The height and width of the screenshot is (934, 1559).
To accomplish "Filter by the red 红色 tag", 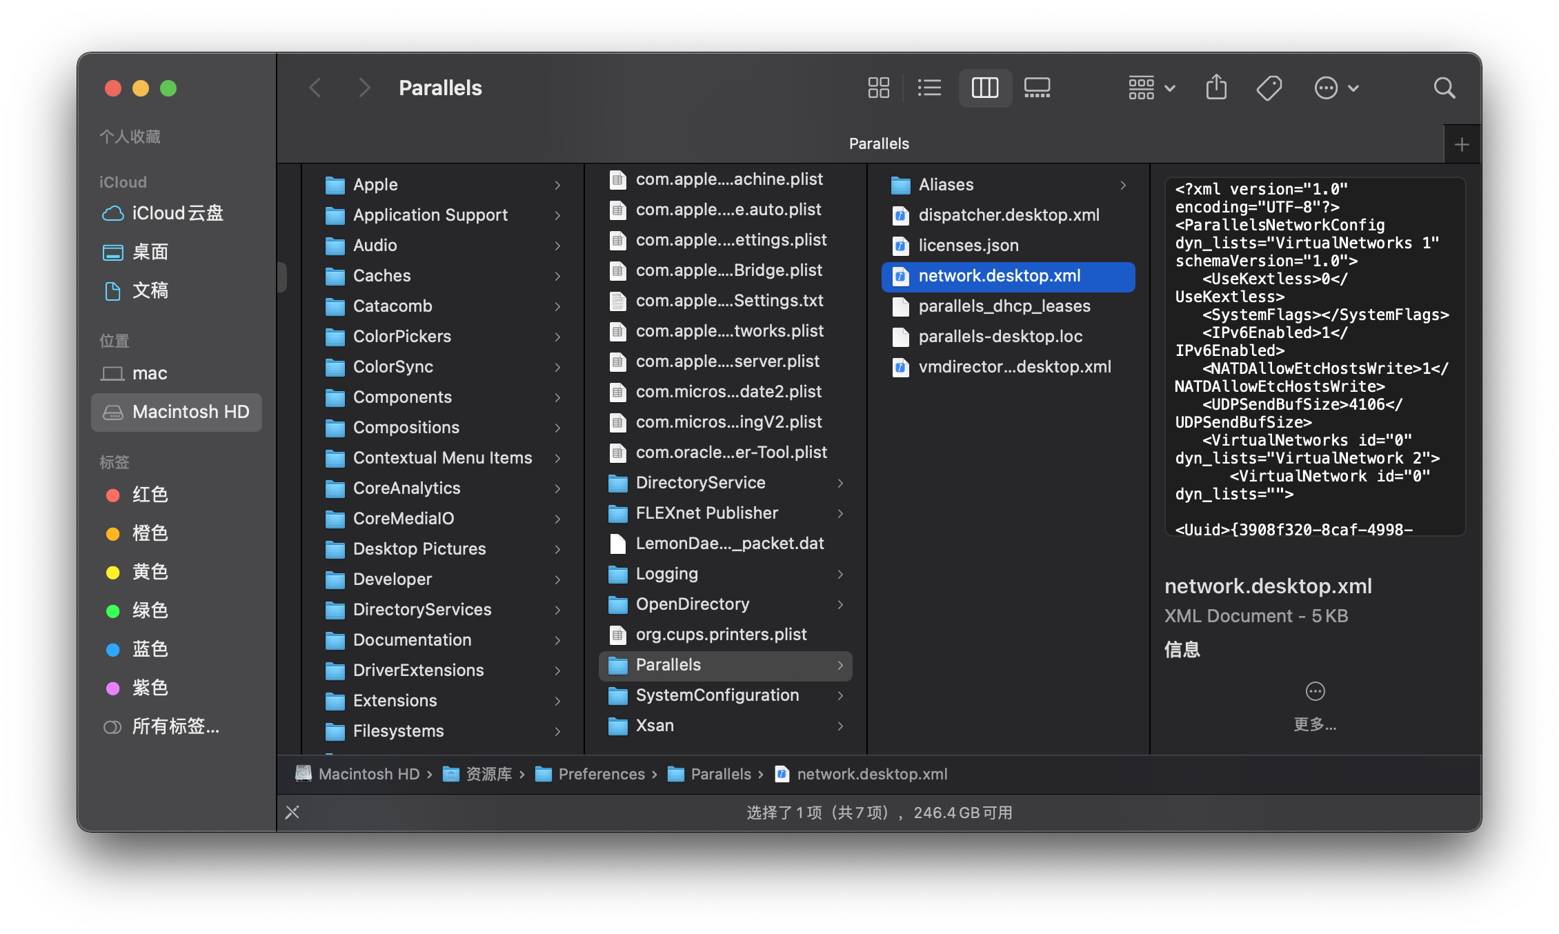I will pyautogui.click(x=150, y=495).
